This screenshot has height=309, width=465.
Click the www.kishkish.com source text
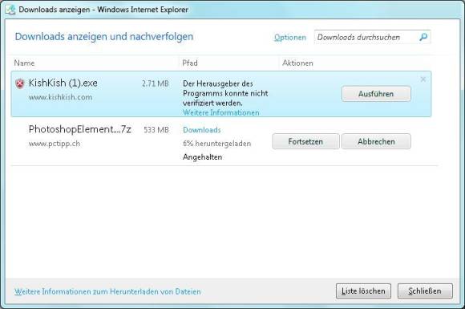coord(60,97)
